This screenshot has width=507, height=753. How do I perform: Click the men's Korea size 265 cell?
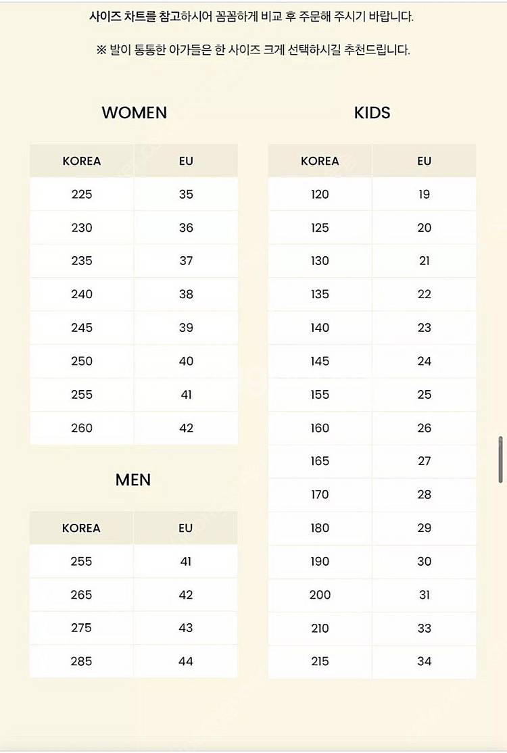(x=81, y=595)
